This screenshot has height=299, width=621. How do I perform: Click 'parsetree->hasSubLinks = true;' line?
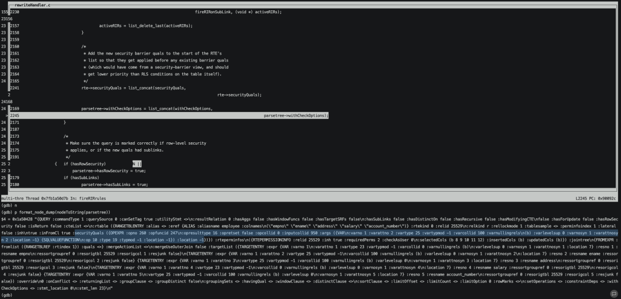pyautogui.click(x=114, y=185)
